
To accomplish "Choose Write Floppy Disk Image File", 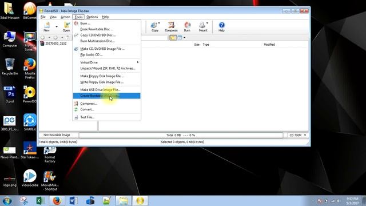I will click(x=107, y=82).
